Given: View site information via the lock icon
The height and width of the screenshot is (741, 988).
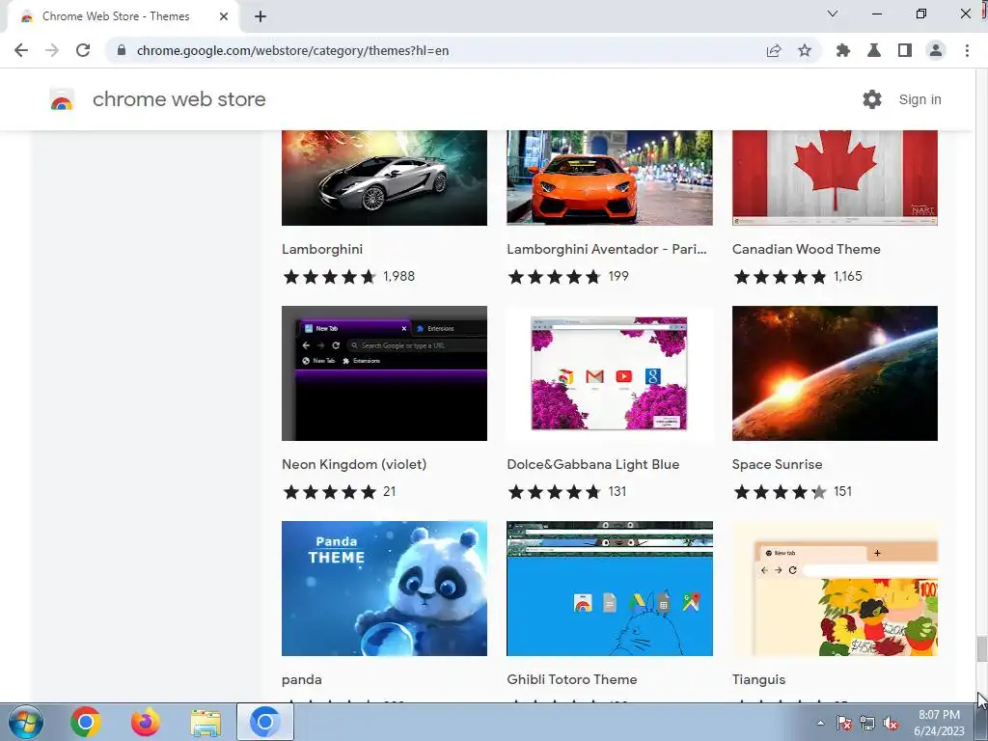Looking at the screenshot, I should 122,50.
